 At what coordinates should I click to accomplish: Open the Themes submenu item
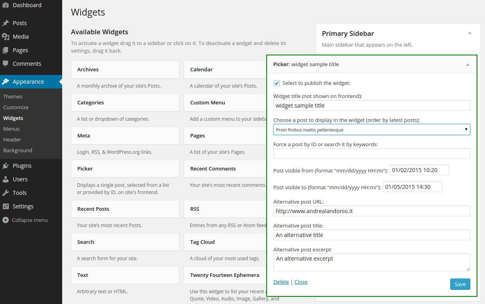pos(13,96)
